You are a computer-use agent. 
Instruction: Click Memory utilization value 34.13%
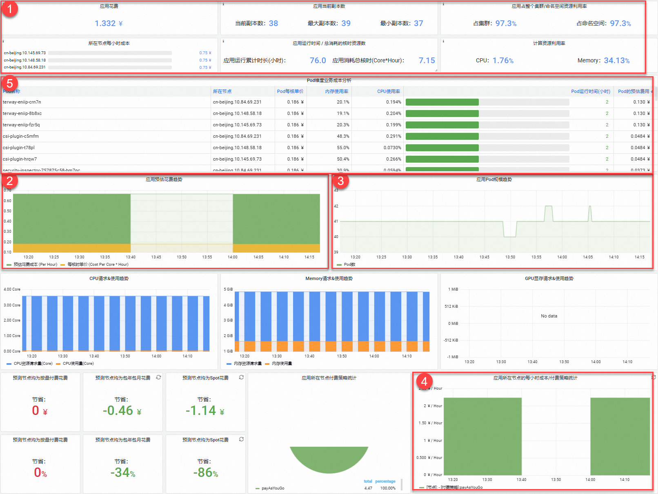click(617, 61)
